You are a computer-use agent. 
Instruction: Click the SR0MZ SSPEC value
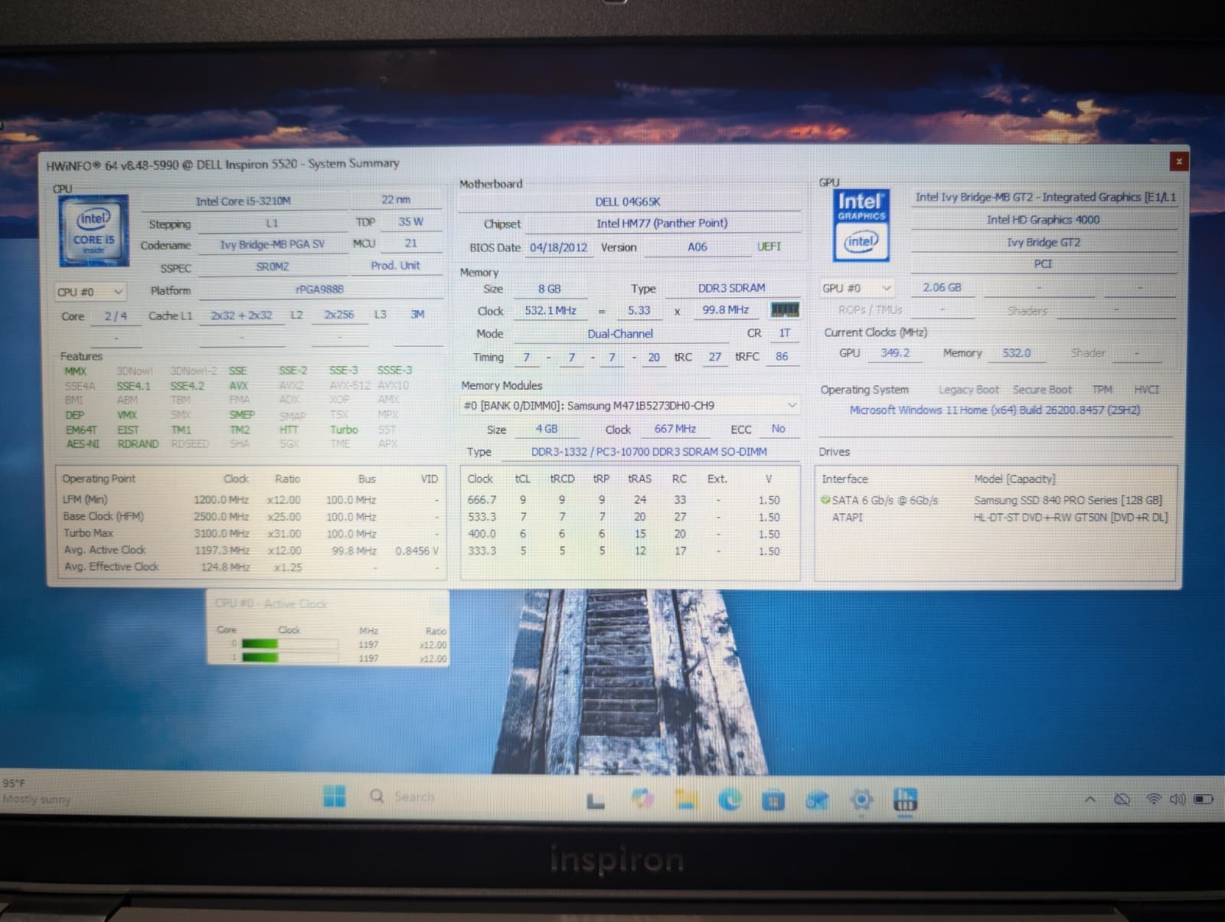tap(273, 266)
